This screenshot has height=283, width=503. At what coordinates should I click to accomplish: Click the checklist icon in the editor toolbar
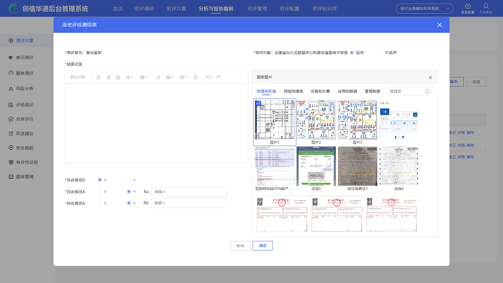(118, 77)
